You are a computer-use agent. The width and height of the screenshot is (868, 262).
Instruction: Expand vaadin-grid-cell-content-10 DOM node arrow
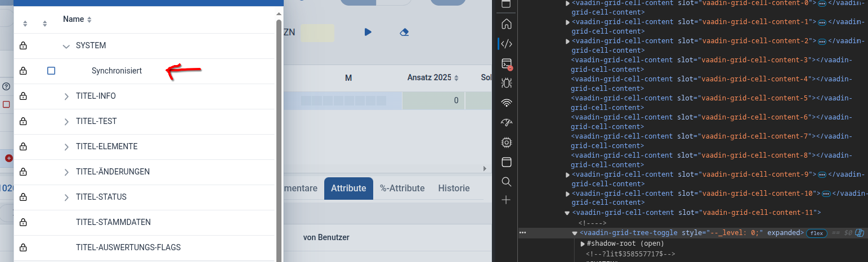tap(567, 194)
